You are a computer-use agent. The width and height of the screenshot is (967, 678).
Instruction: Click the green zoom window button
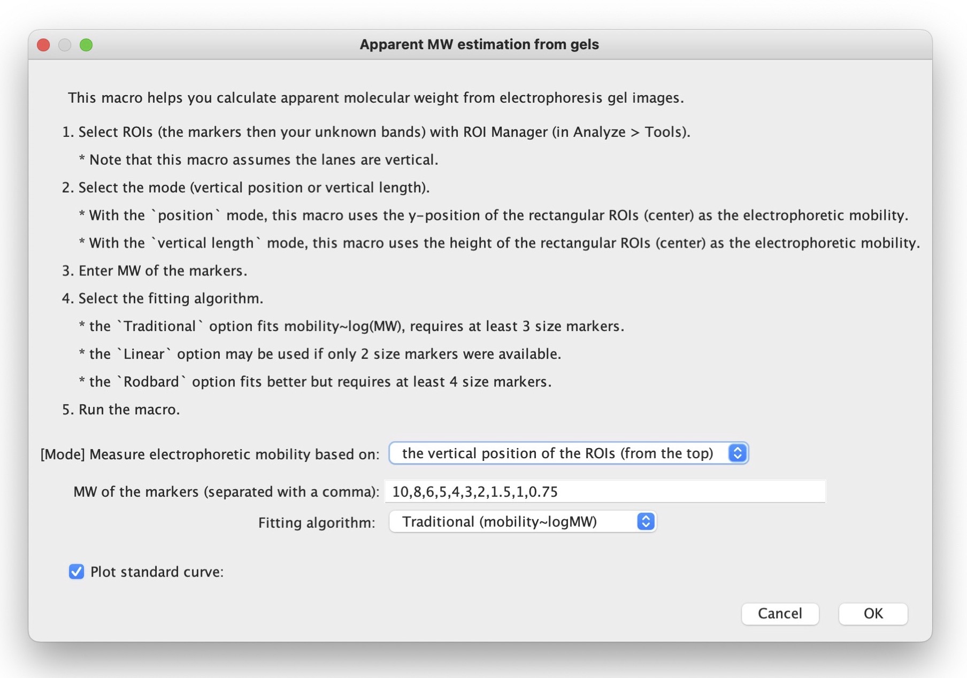pyautogui.click(x=86, y=45)
